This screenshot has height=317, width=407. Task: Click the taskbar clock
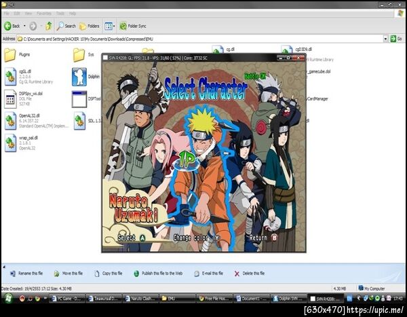pos(398,299)
